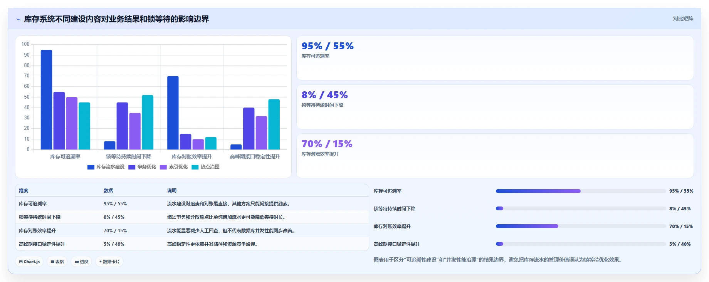Viewport: 709px width, 282px height.
Task: Click description starting 流水建设对追责和对账最直接
Action: click(x=229, y=204)
